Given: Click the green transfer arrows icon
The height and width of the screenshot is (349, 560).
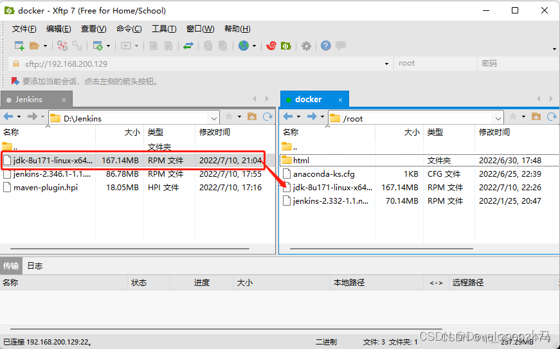Looking at the screenshot, I should point(188,46).
